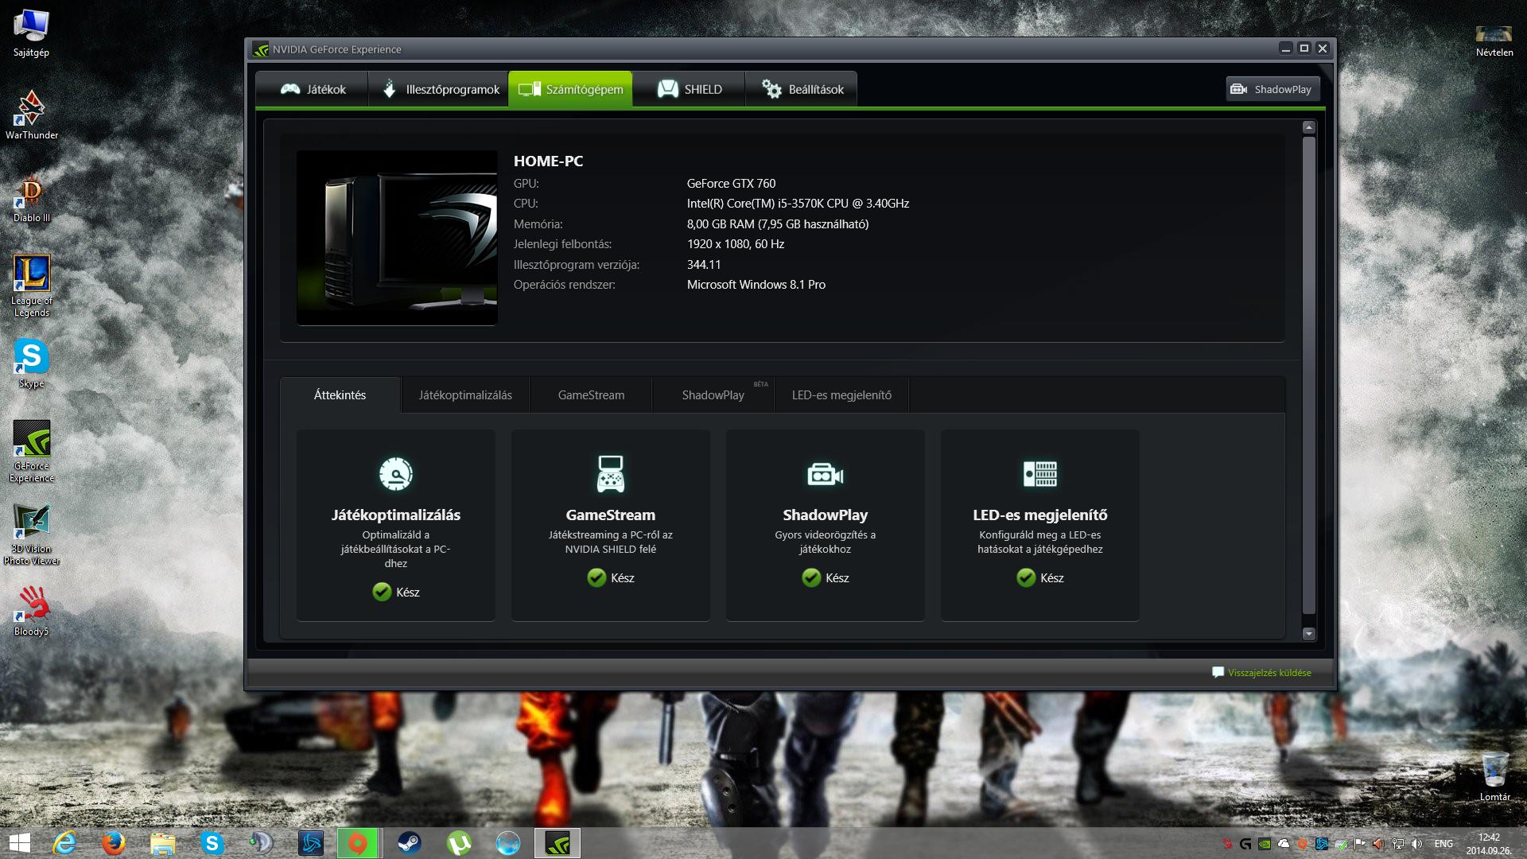This screenshot has width=1527, height=859.
Task: Select the LED-es megjelenítő sub-tab
Action: click(841, 395)
